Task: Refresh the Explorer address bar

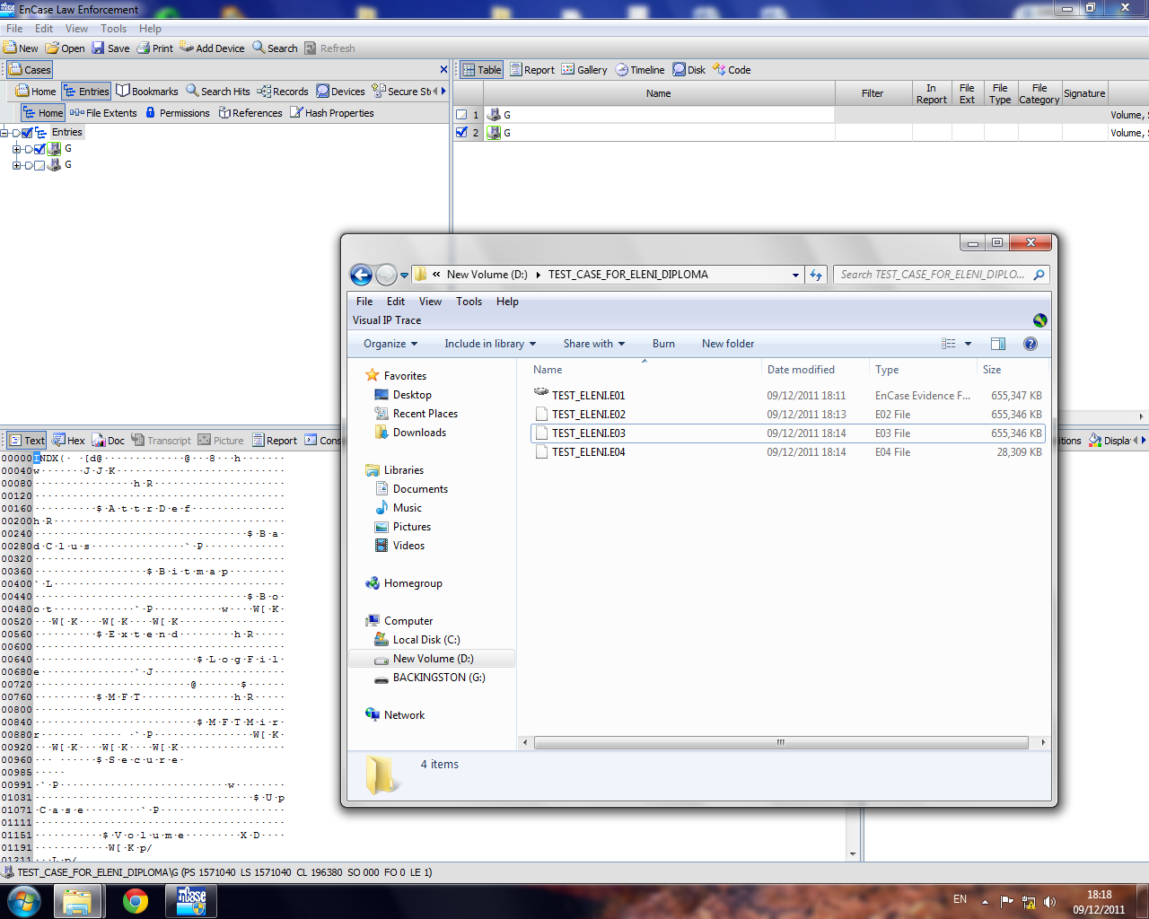Action: (816, 275)
